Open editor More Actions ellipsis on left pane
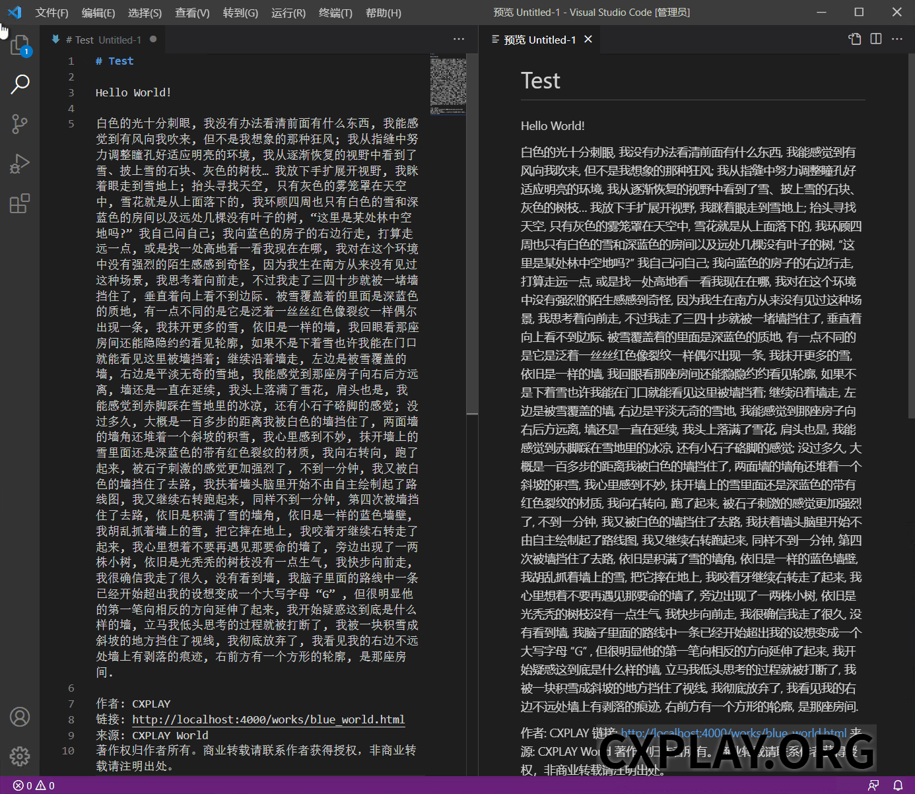 point(459,40)
